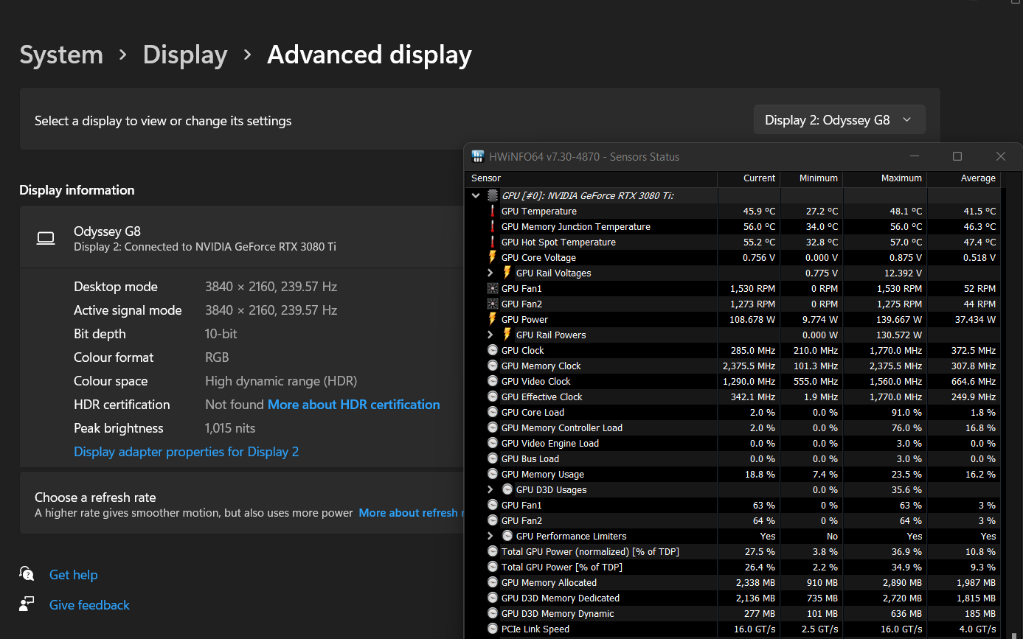Select Display in the breadcrumb navigation
This screenshot has height=639, width=1023.
(184, 55)
